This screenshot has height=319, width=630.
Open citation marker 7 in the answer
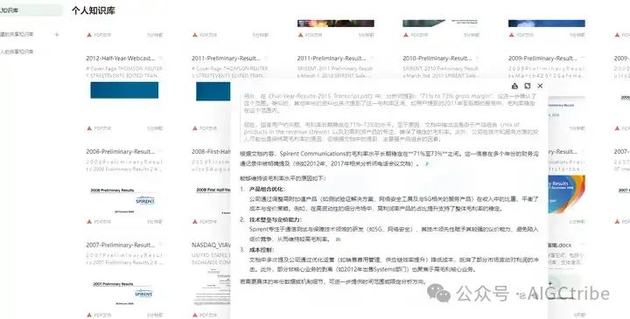[427, 163]
